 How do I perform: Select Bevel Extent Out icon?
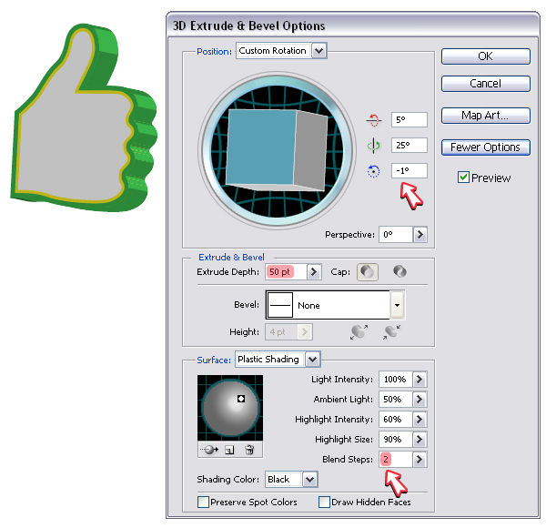point(359,332)
